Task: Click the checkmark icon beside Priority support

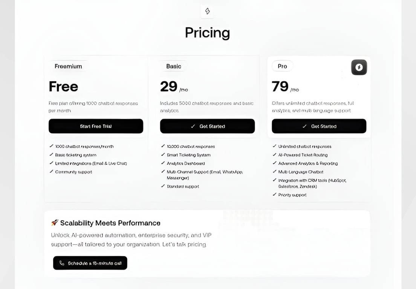Action: tap(274, 195)
